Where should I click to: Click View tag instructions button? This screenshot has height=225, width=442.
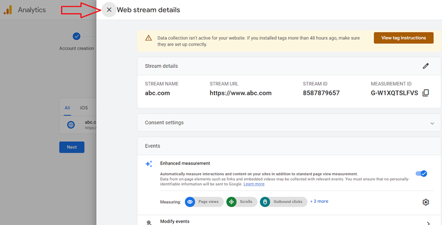point(404,37)
